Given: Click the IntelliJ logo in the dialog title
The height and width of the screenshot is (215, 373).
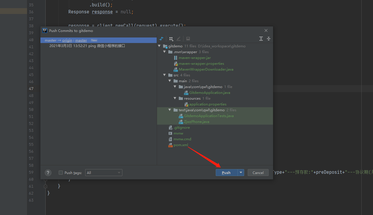Looking at the screenshot, I should 45,31.
